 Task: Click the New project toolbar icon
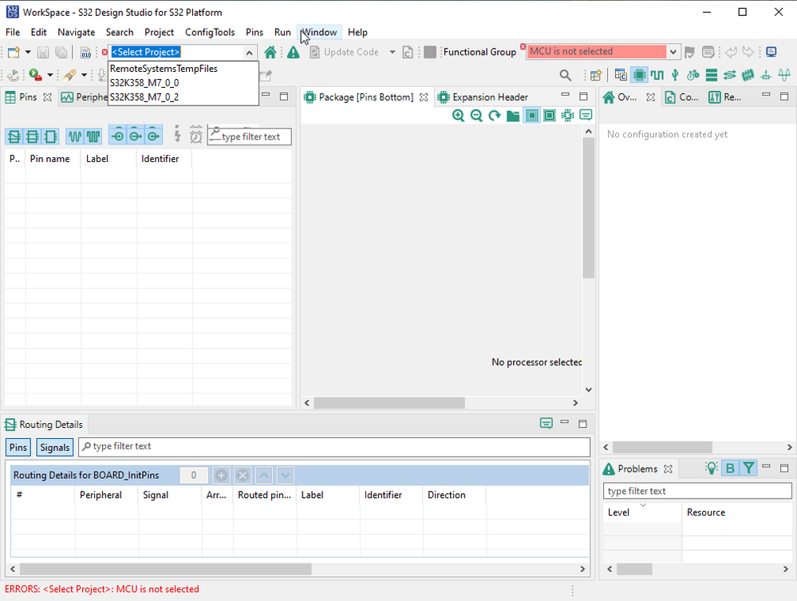pos(14,52)
